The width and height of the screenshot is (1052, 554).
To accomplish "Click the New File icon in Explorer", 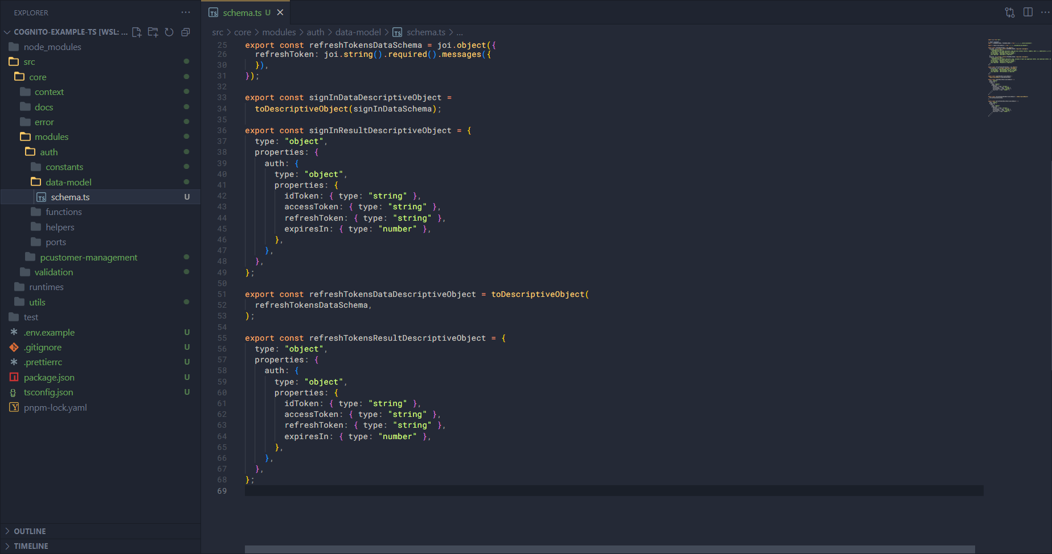I will (x=137, y=32).
